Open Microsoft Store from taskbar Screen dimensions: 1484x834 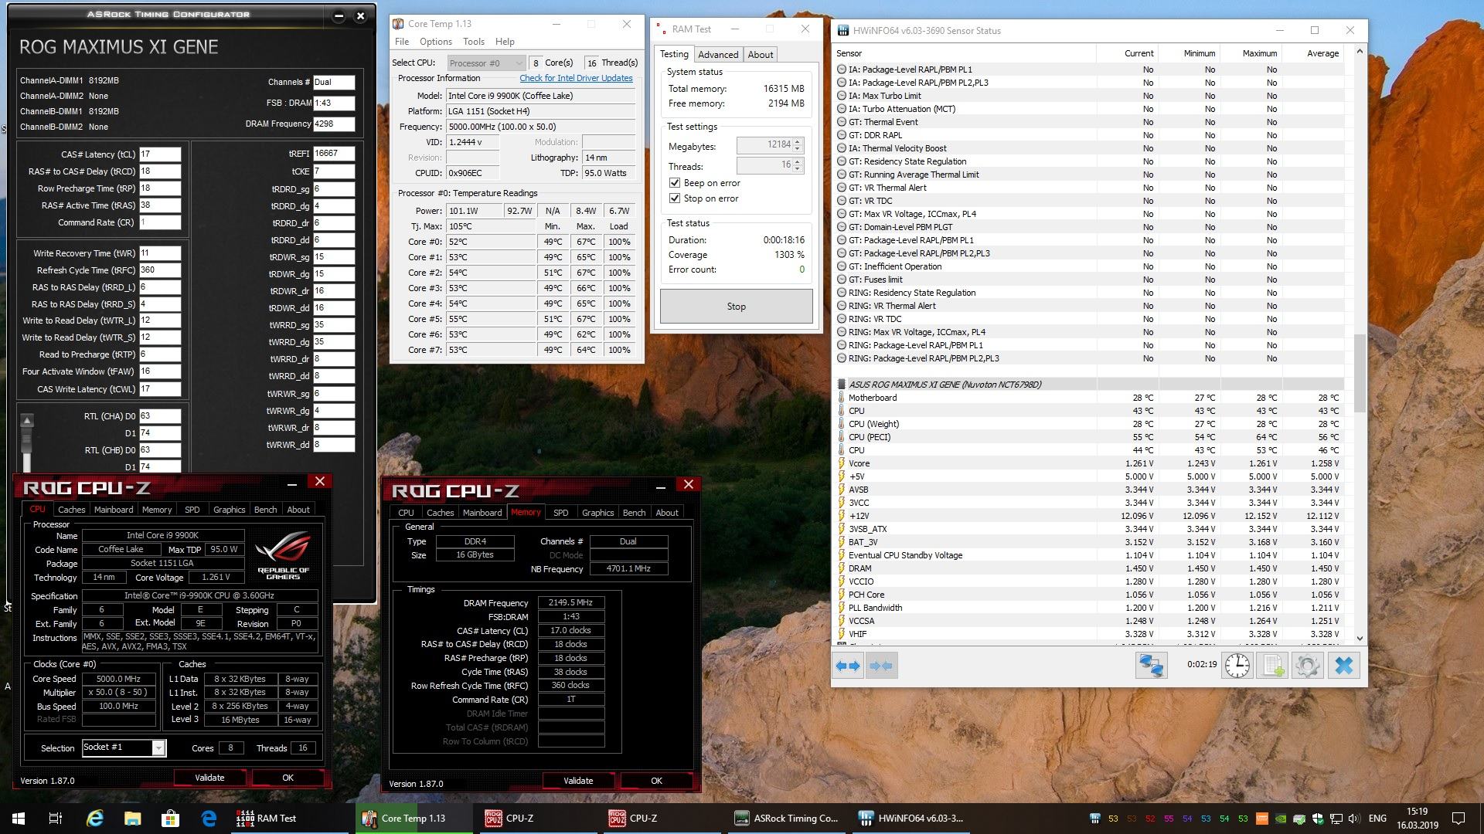coord(170,819)
